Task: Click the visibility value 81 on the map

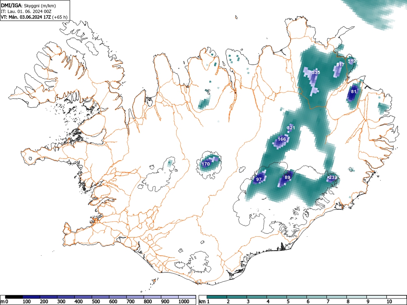Action: point(354,91)
